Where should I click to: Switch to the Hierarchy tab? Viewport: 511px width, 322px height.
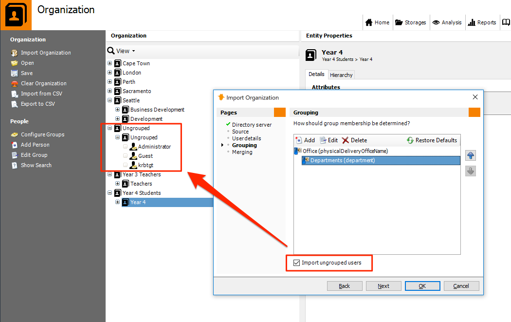click(341, 75)
